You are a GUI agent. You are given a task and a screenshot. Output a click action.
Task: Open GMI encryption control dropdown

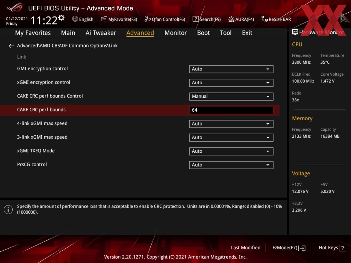pyautogui.click(x=231, y=69)
